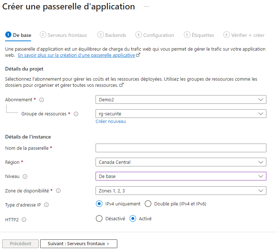Click the Type d'adresse IP info icon
Viewport: 278px width, 251px height.
[46, 205]
